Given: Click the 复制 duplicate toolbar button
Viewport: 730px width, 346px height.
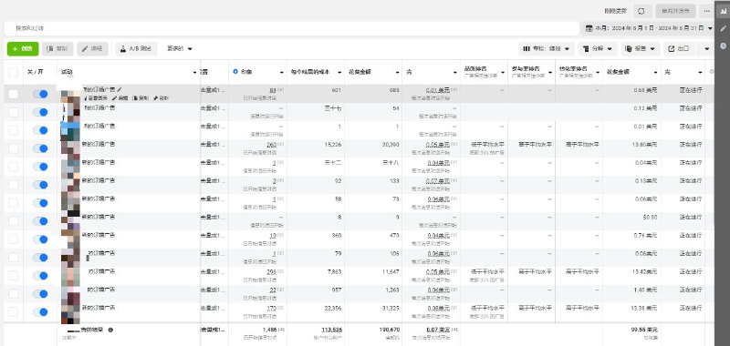Looking at the screenshot, I should (57, 49).
